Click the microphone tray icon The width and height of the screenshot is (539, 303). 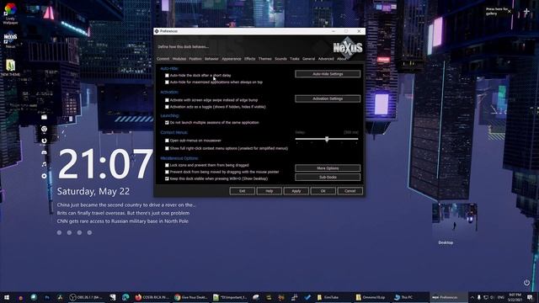point(479,297)
